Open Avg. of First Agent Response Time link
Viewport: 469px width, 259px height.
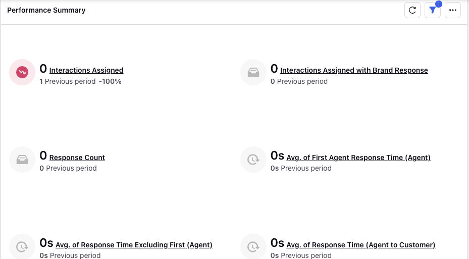tap(358, 158)
